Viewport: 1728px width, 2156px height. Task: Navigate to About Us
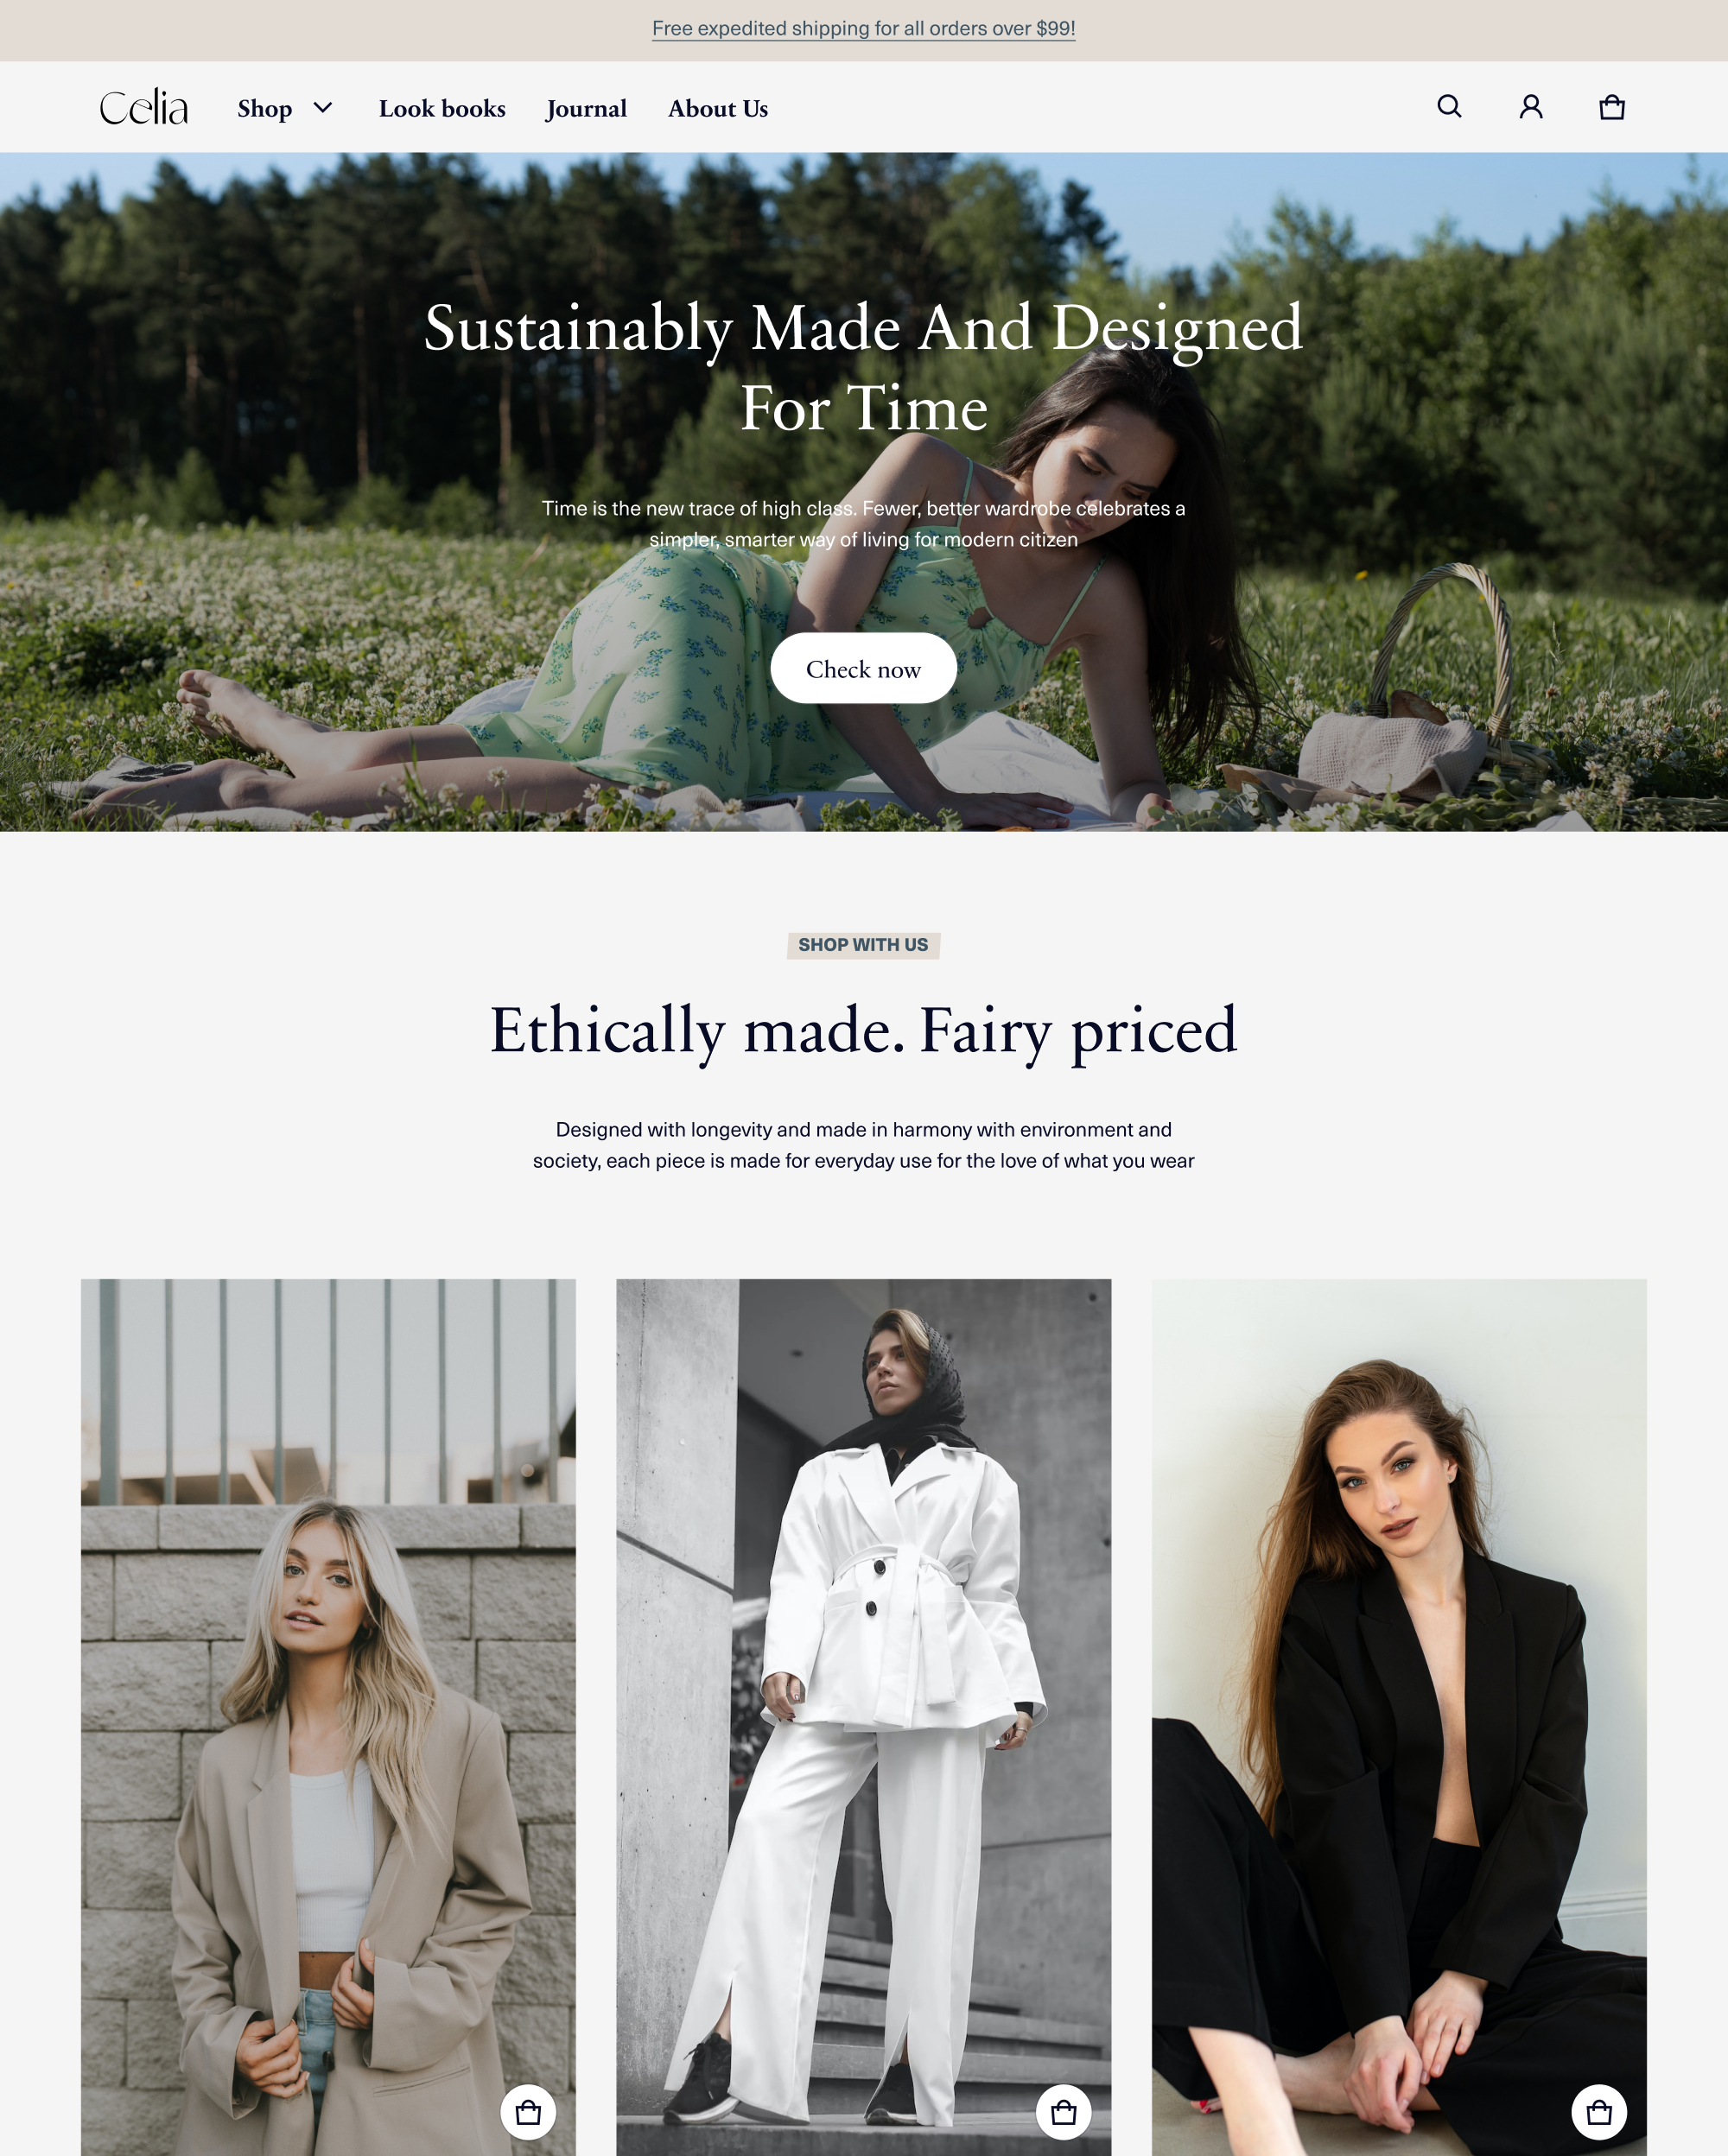(718, 108)
